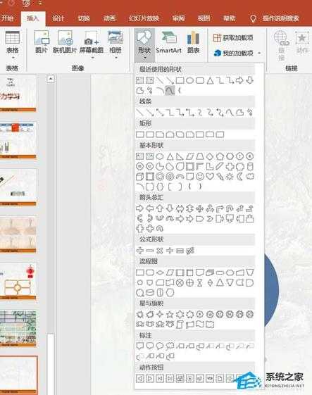This screenshot has width=312, height=395.
Task: Select the flowchart process box in 流程图
Action: click(x=139, y=272)
